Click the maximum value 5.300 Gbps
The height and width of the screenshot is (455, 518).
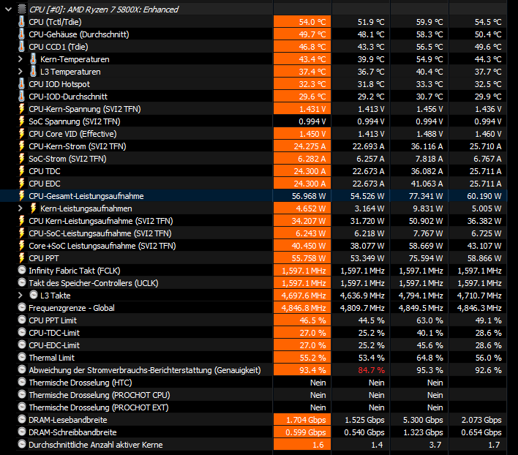(423, 420)
